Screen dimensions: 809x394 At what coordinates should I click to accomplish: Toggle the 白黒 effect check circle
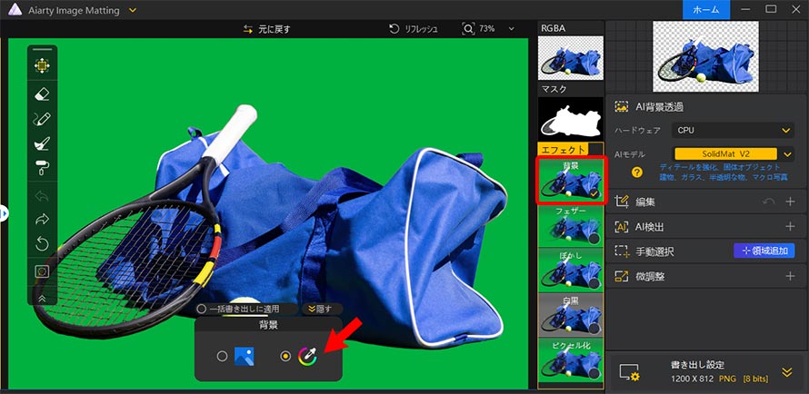[x=594, y=329]
